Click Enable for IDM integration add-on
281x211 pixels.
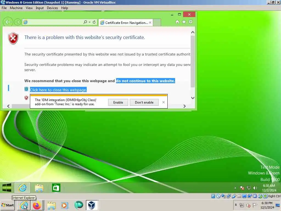point(118,102)
